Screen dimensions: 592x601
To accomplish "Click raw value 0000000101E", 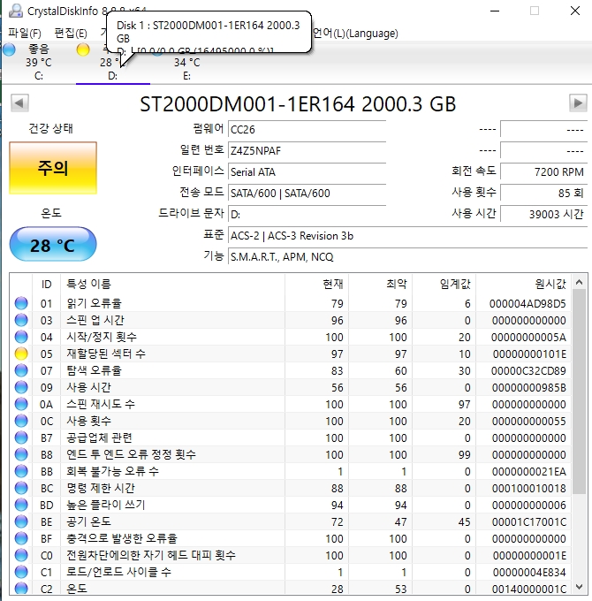I will click(x=529, y=354).
